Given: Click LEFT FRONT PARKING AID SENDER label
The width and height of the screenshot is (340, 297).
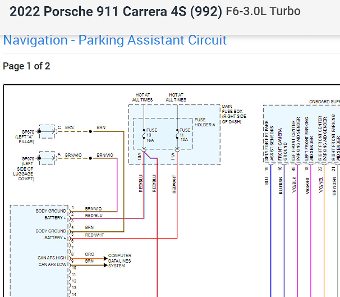Looking at the screenshot, I should tap(309, 139).
